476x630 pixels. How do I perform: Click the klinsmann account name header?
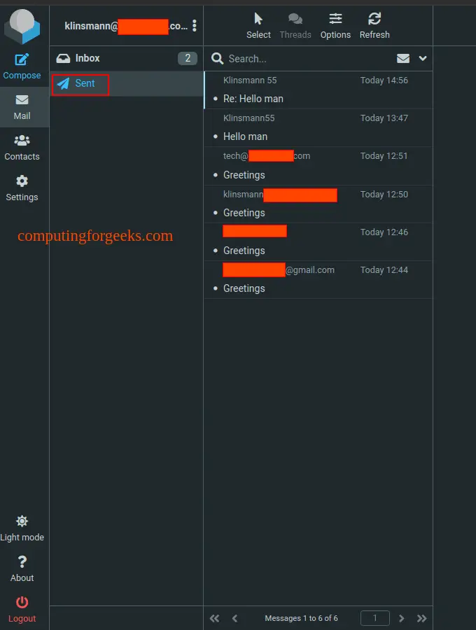[x=126, y=26]
